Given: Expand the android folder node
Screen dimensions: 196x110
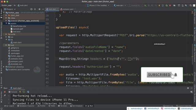Looking at the screenshot, I should point(6,21).
